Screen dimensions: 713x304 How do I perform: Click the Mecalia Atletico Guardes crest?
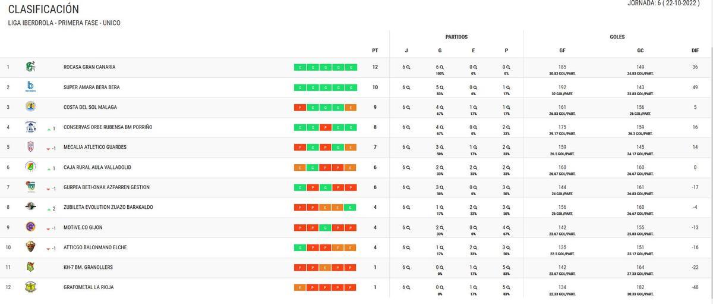tap(30, 147)
